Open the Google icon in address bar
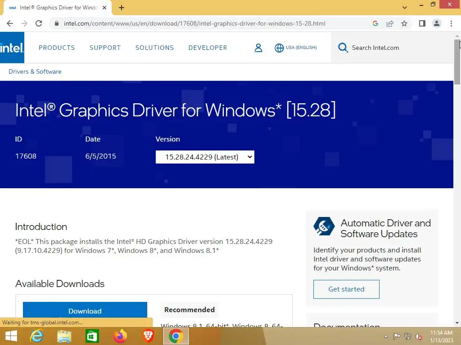Viewport: 461px width, 345px height. pos(375,23)
